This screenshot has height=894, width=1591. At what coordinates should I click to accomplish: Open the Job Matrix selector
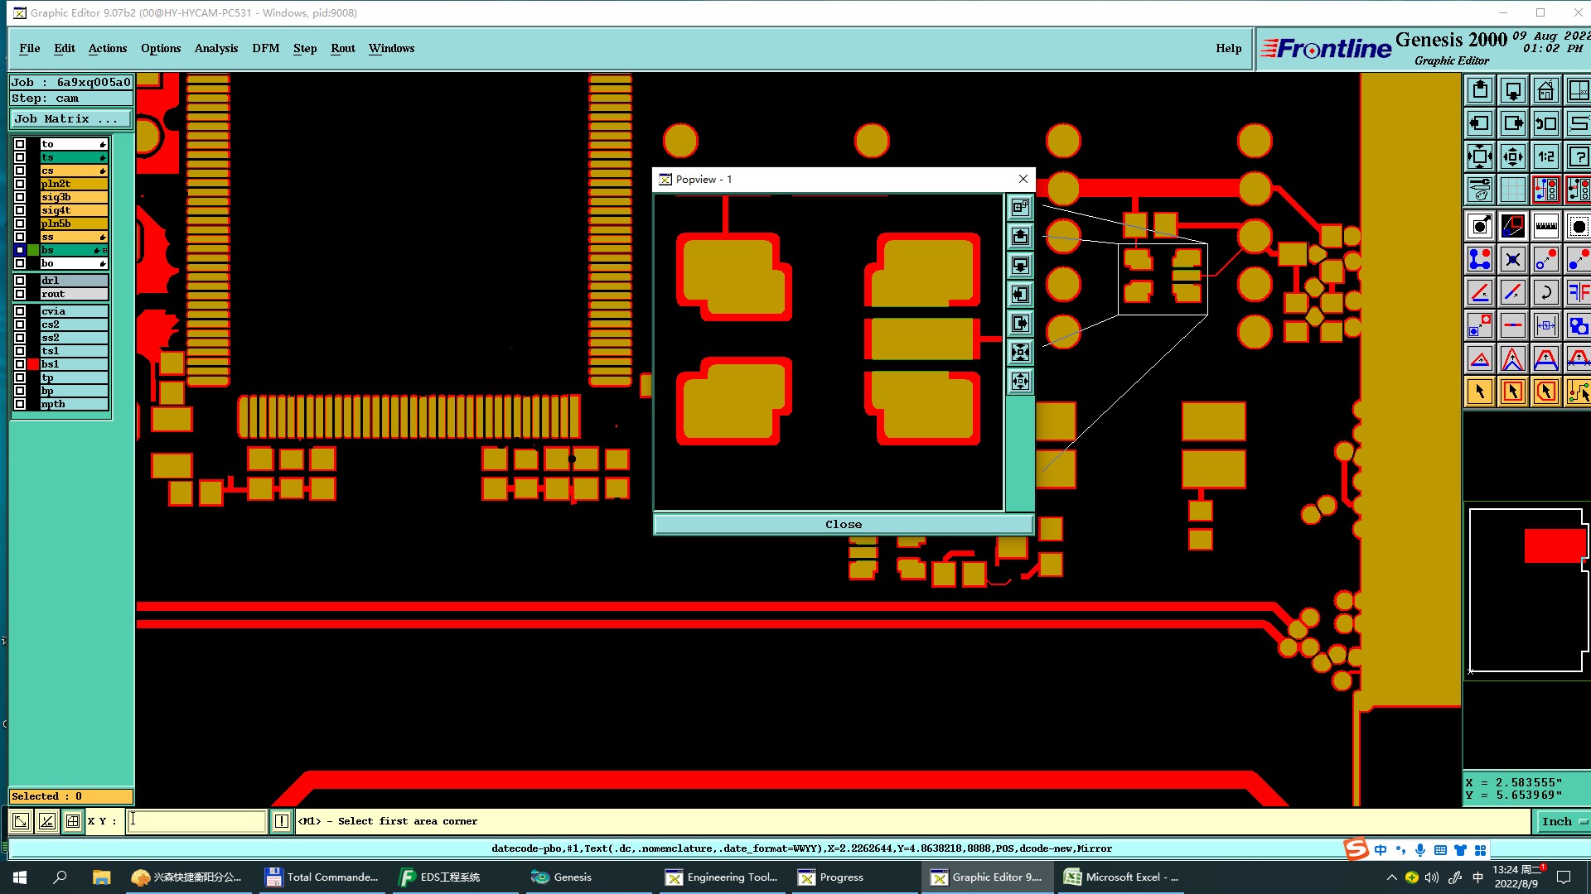click(x=70, y=119)
